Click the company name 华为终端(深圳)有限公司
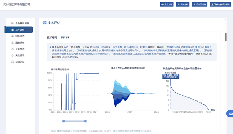This screenshot has width=233, height=134. point(16,4)
